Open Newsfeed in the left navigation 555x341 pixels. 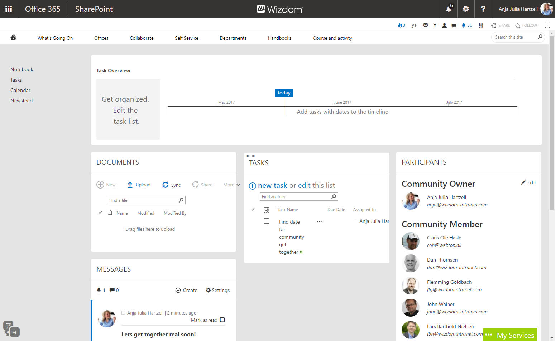pos(21,101)
